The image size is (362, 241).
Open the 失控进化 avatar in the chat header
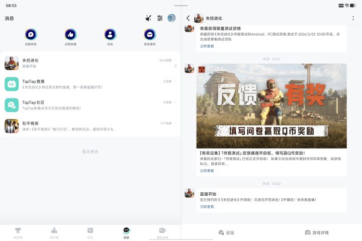[x=199, y=18]
